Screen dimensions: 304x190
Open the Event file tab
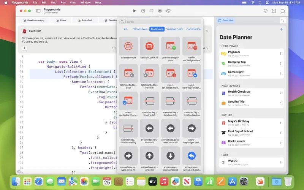(61, 21)
